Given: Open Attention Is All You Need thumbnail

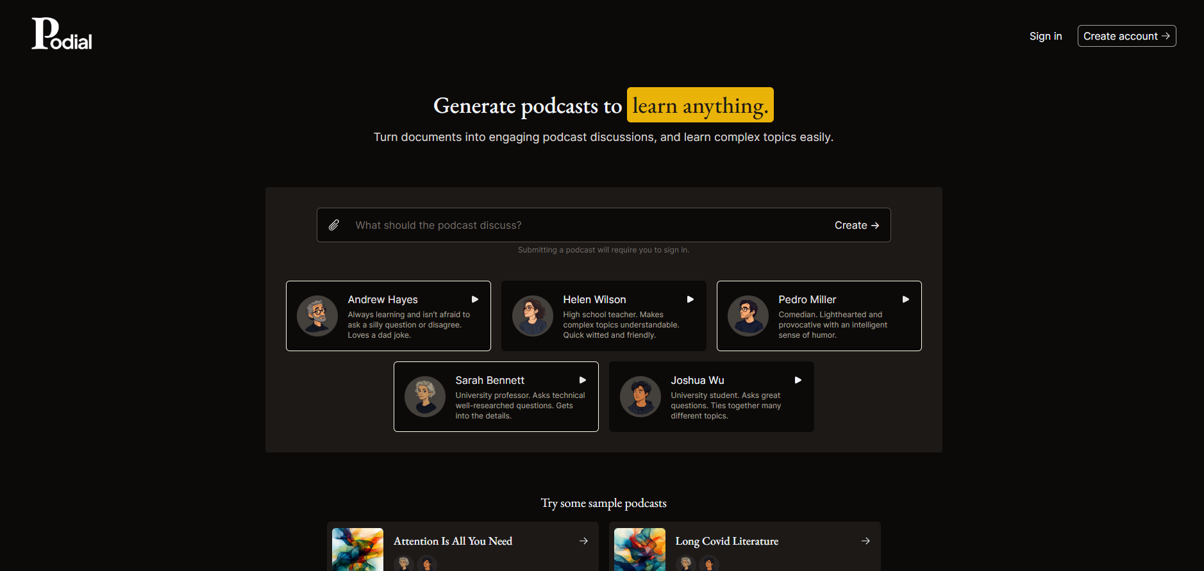Looking at the screenshot, I should (x=358, y=549).
